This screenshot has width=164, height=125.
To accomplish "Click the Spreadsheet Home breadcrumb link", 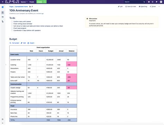I will click(x=21, y=7).
